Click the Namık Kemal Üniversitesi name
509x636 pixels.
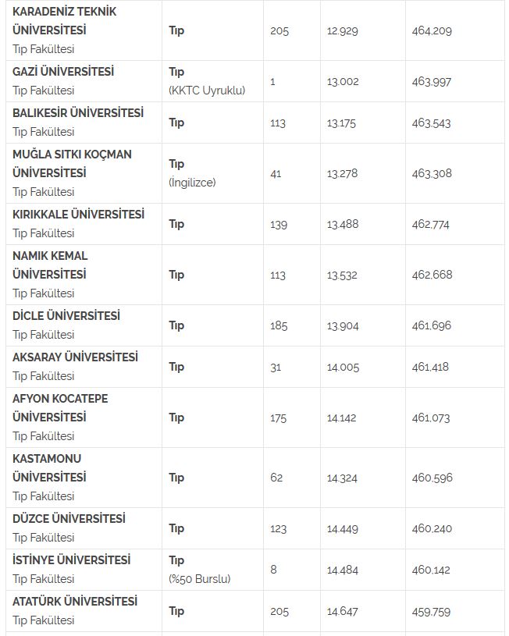click(x=50, y=265)
